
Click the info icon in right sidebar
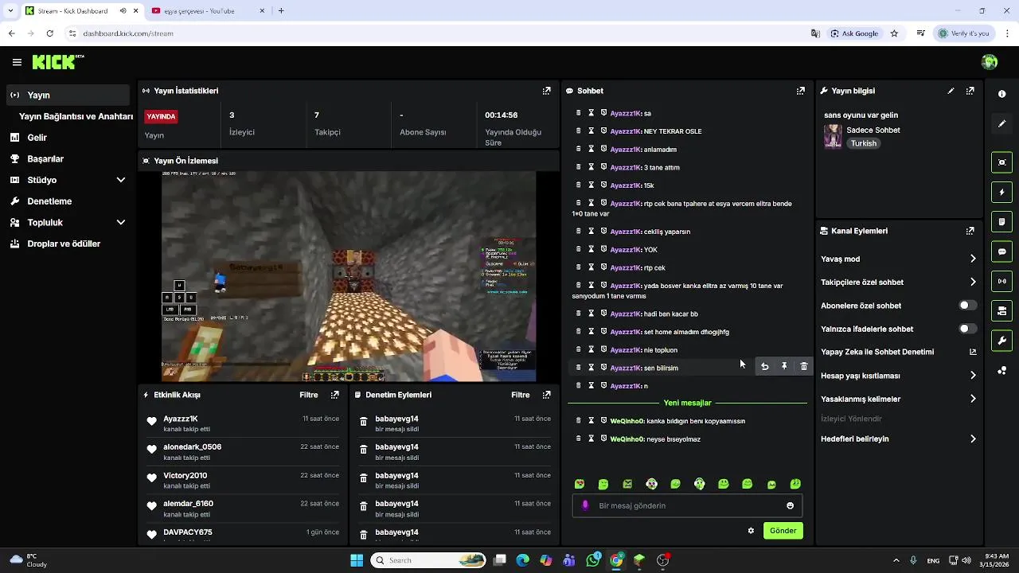[x=1001, y=94]
